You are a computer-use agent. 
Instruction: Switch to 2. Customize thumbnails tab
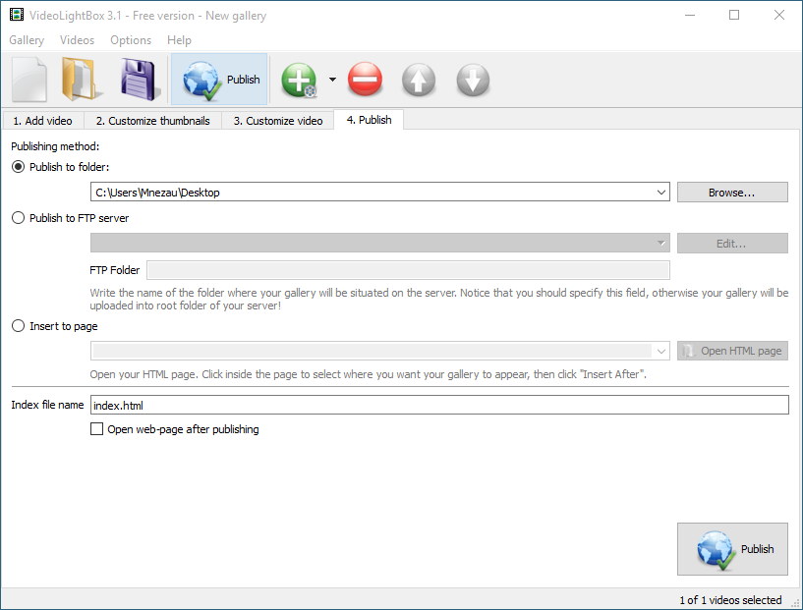tap(152, 121)
